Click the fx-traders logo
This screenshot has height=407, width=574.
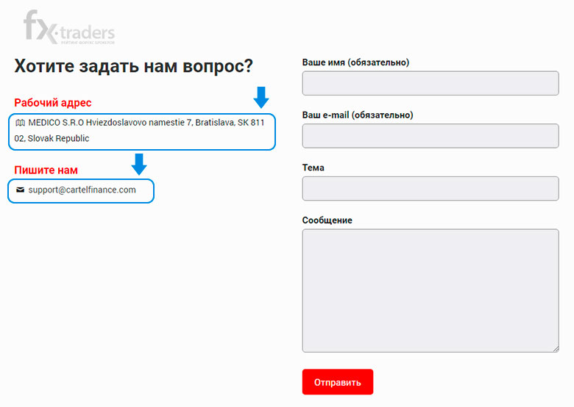tap(69, 27)
